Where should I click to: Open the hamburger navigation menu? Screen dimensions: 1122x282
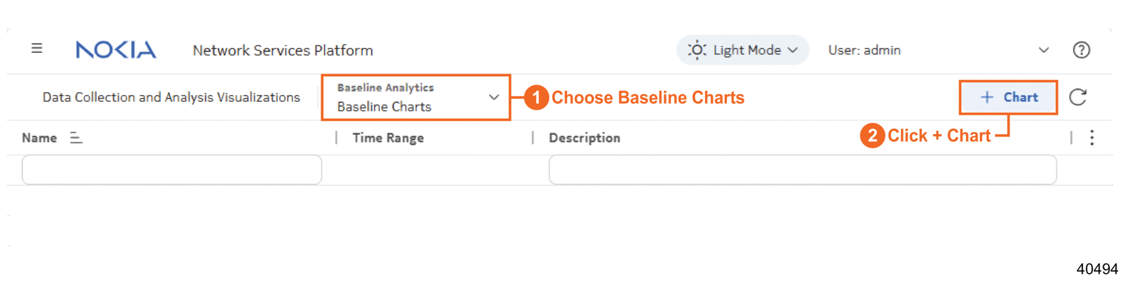[37, 49]
